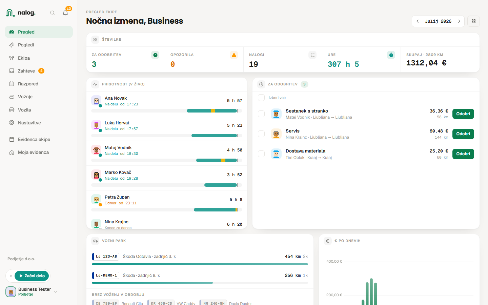
Task: Approve the Servis request with Odobri
Action: (x=463, y=134)
